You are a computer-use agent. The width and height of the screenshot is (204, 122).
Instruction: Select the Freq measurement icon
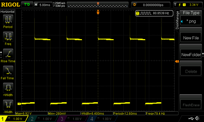click(8, 37)
